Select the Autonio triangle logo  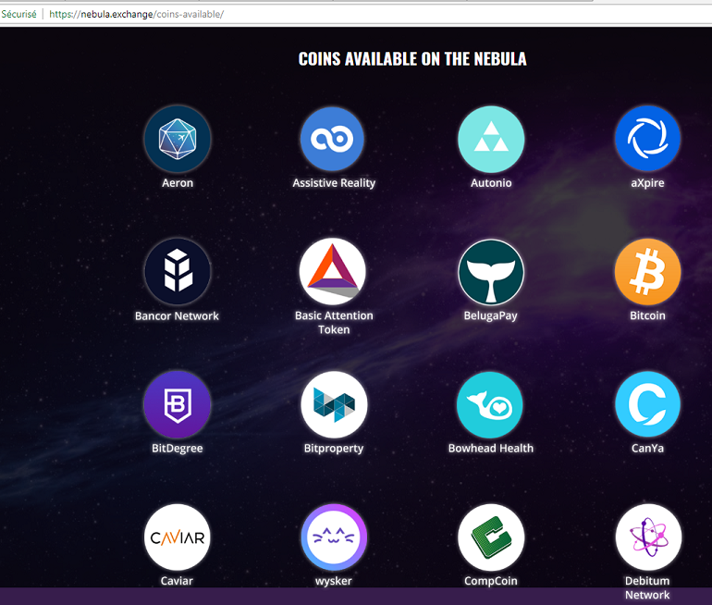click(x=491, y=139)
